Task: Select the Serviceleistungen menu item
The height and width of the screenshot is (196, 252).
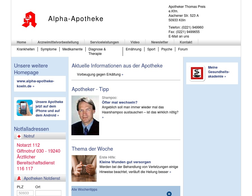Action: (104, 42)
